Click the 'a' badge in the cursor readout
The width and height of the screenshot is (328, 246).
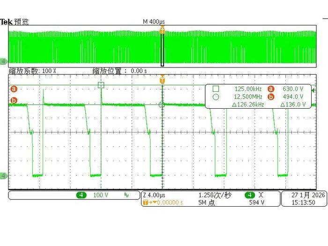(x=271, y=89)
